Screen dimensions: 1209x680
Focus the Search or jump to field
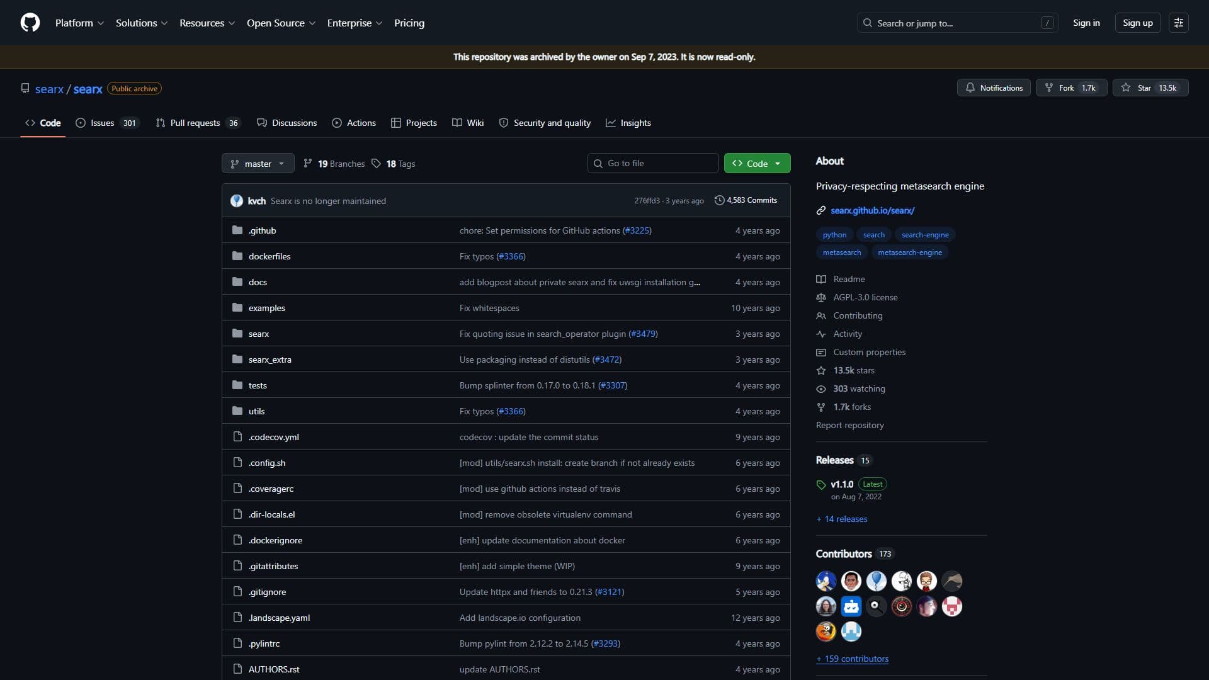pyautogui.click(x=957, y=23)
